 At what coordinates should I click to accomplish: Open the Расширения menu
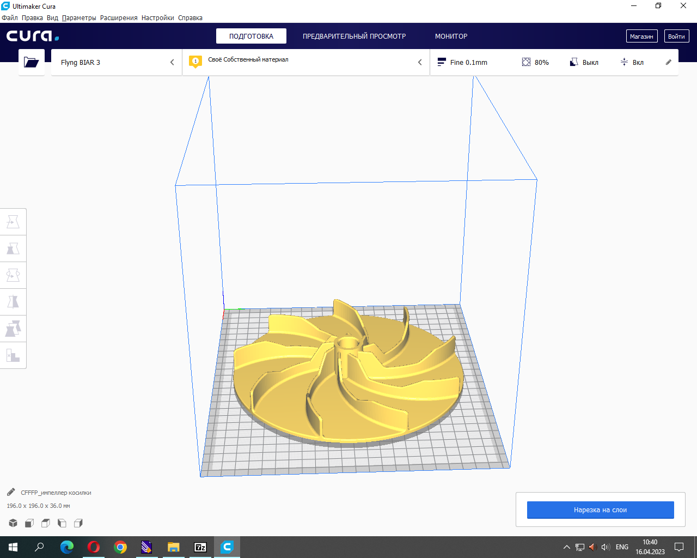(x=119, y=18)
